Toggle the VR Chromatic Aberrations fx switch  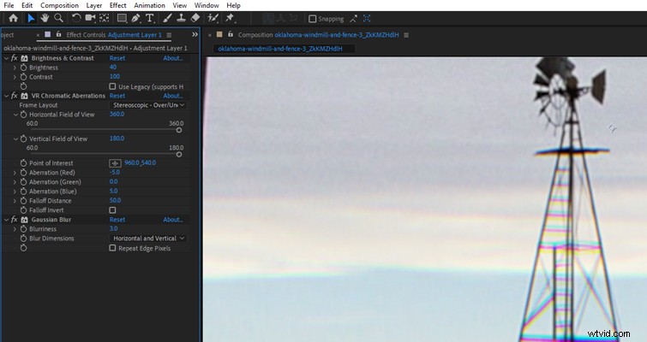pos(15,96)
